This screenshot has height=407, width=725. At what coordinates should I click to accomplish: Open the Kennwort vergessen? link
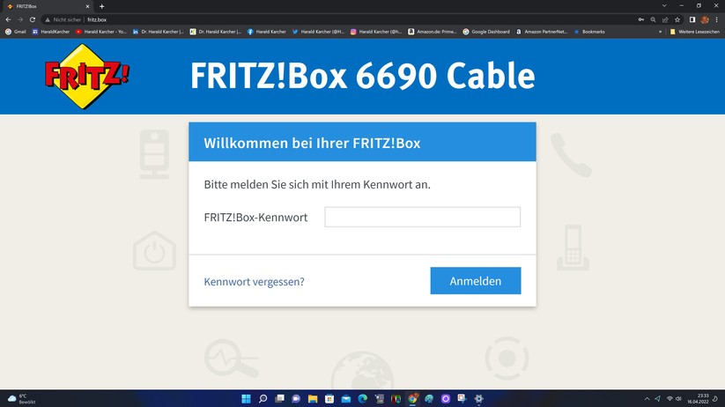254,282
